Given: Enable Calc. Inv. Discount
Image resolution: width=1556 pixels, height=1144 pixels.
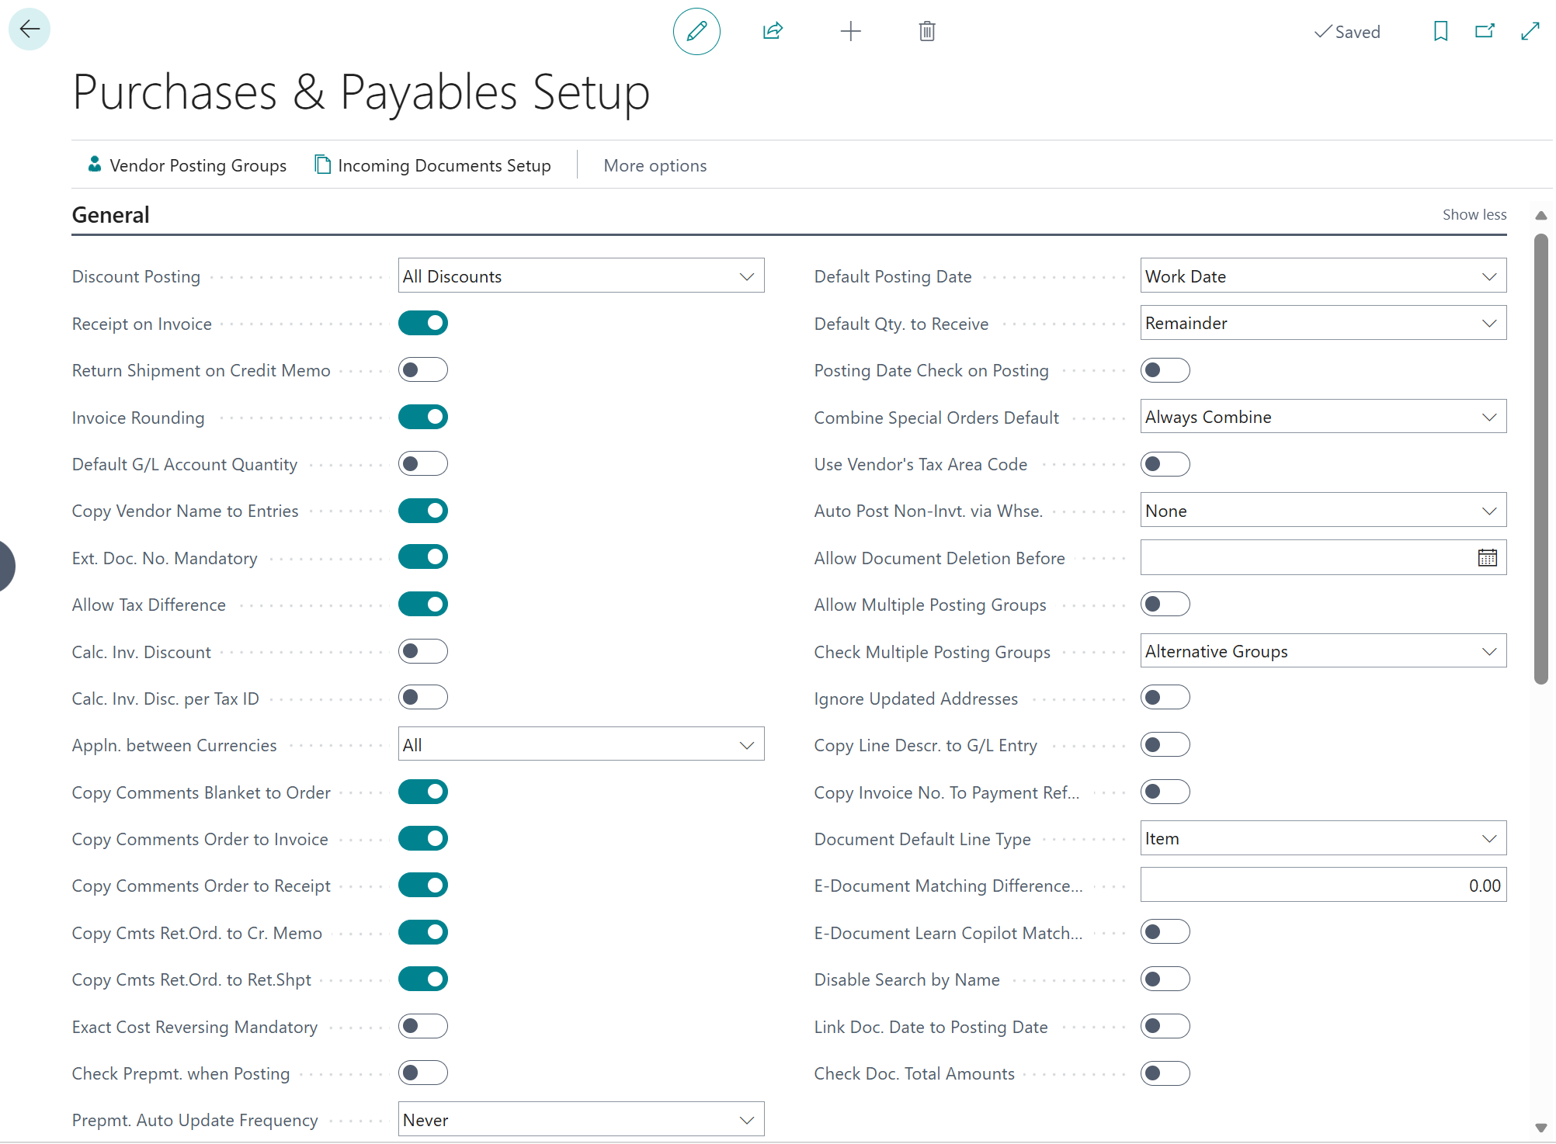Looking at the screenshot, I should click(x=423, y=651).
